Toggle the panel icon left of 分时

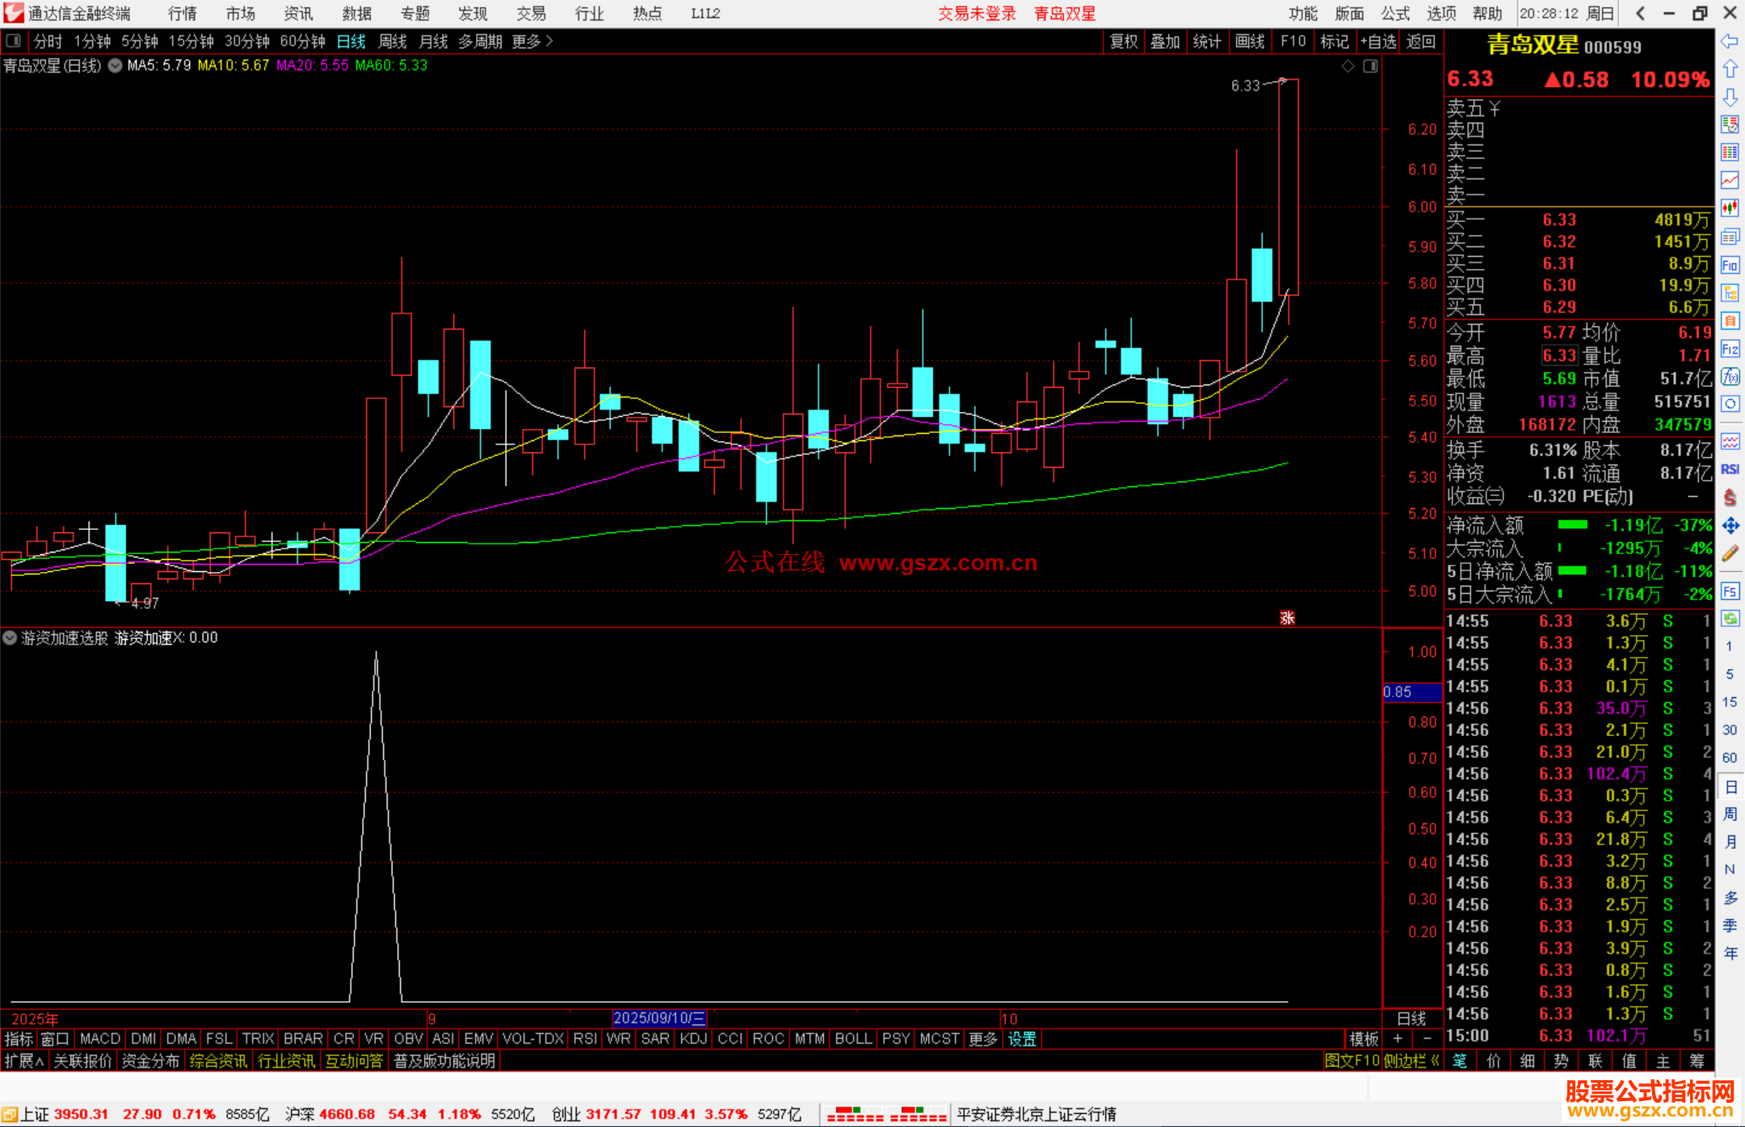coord(13,40)
